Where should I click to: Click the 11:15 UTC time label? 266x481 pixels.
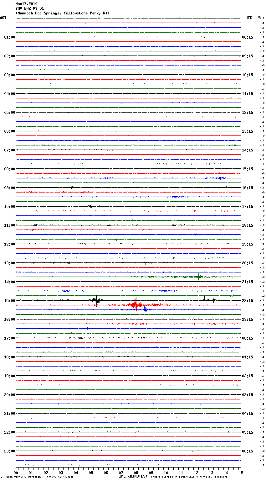[x=248, y=94]
